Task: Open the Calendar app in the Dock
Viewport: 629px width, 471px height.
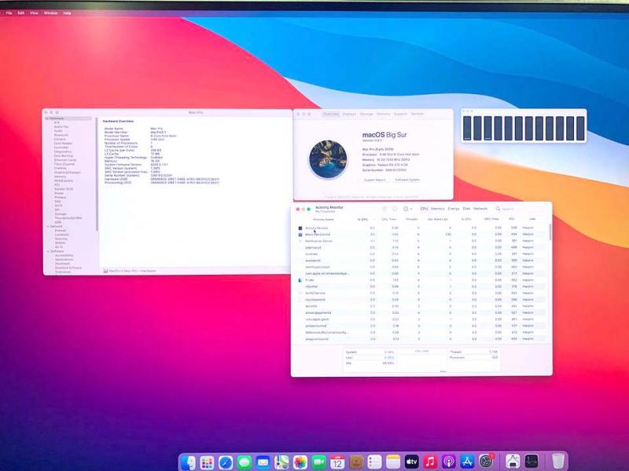Action: (337, 462)
